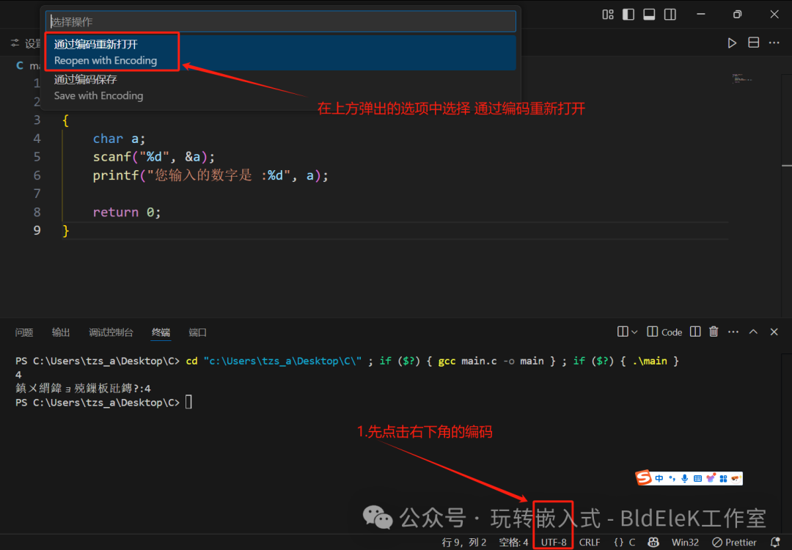Place cursor on printf line 6

(210, 175)
